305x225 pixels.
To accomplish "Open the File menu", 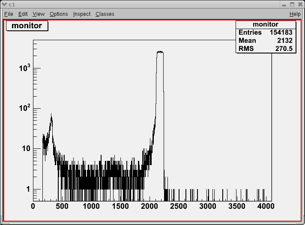I will click(9, 14).
